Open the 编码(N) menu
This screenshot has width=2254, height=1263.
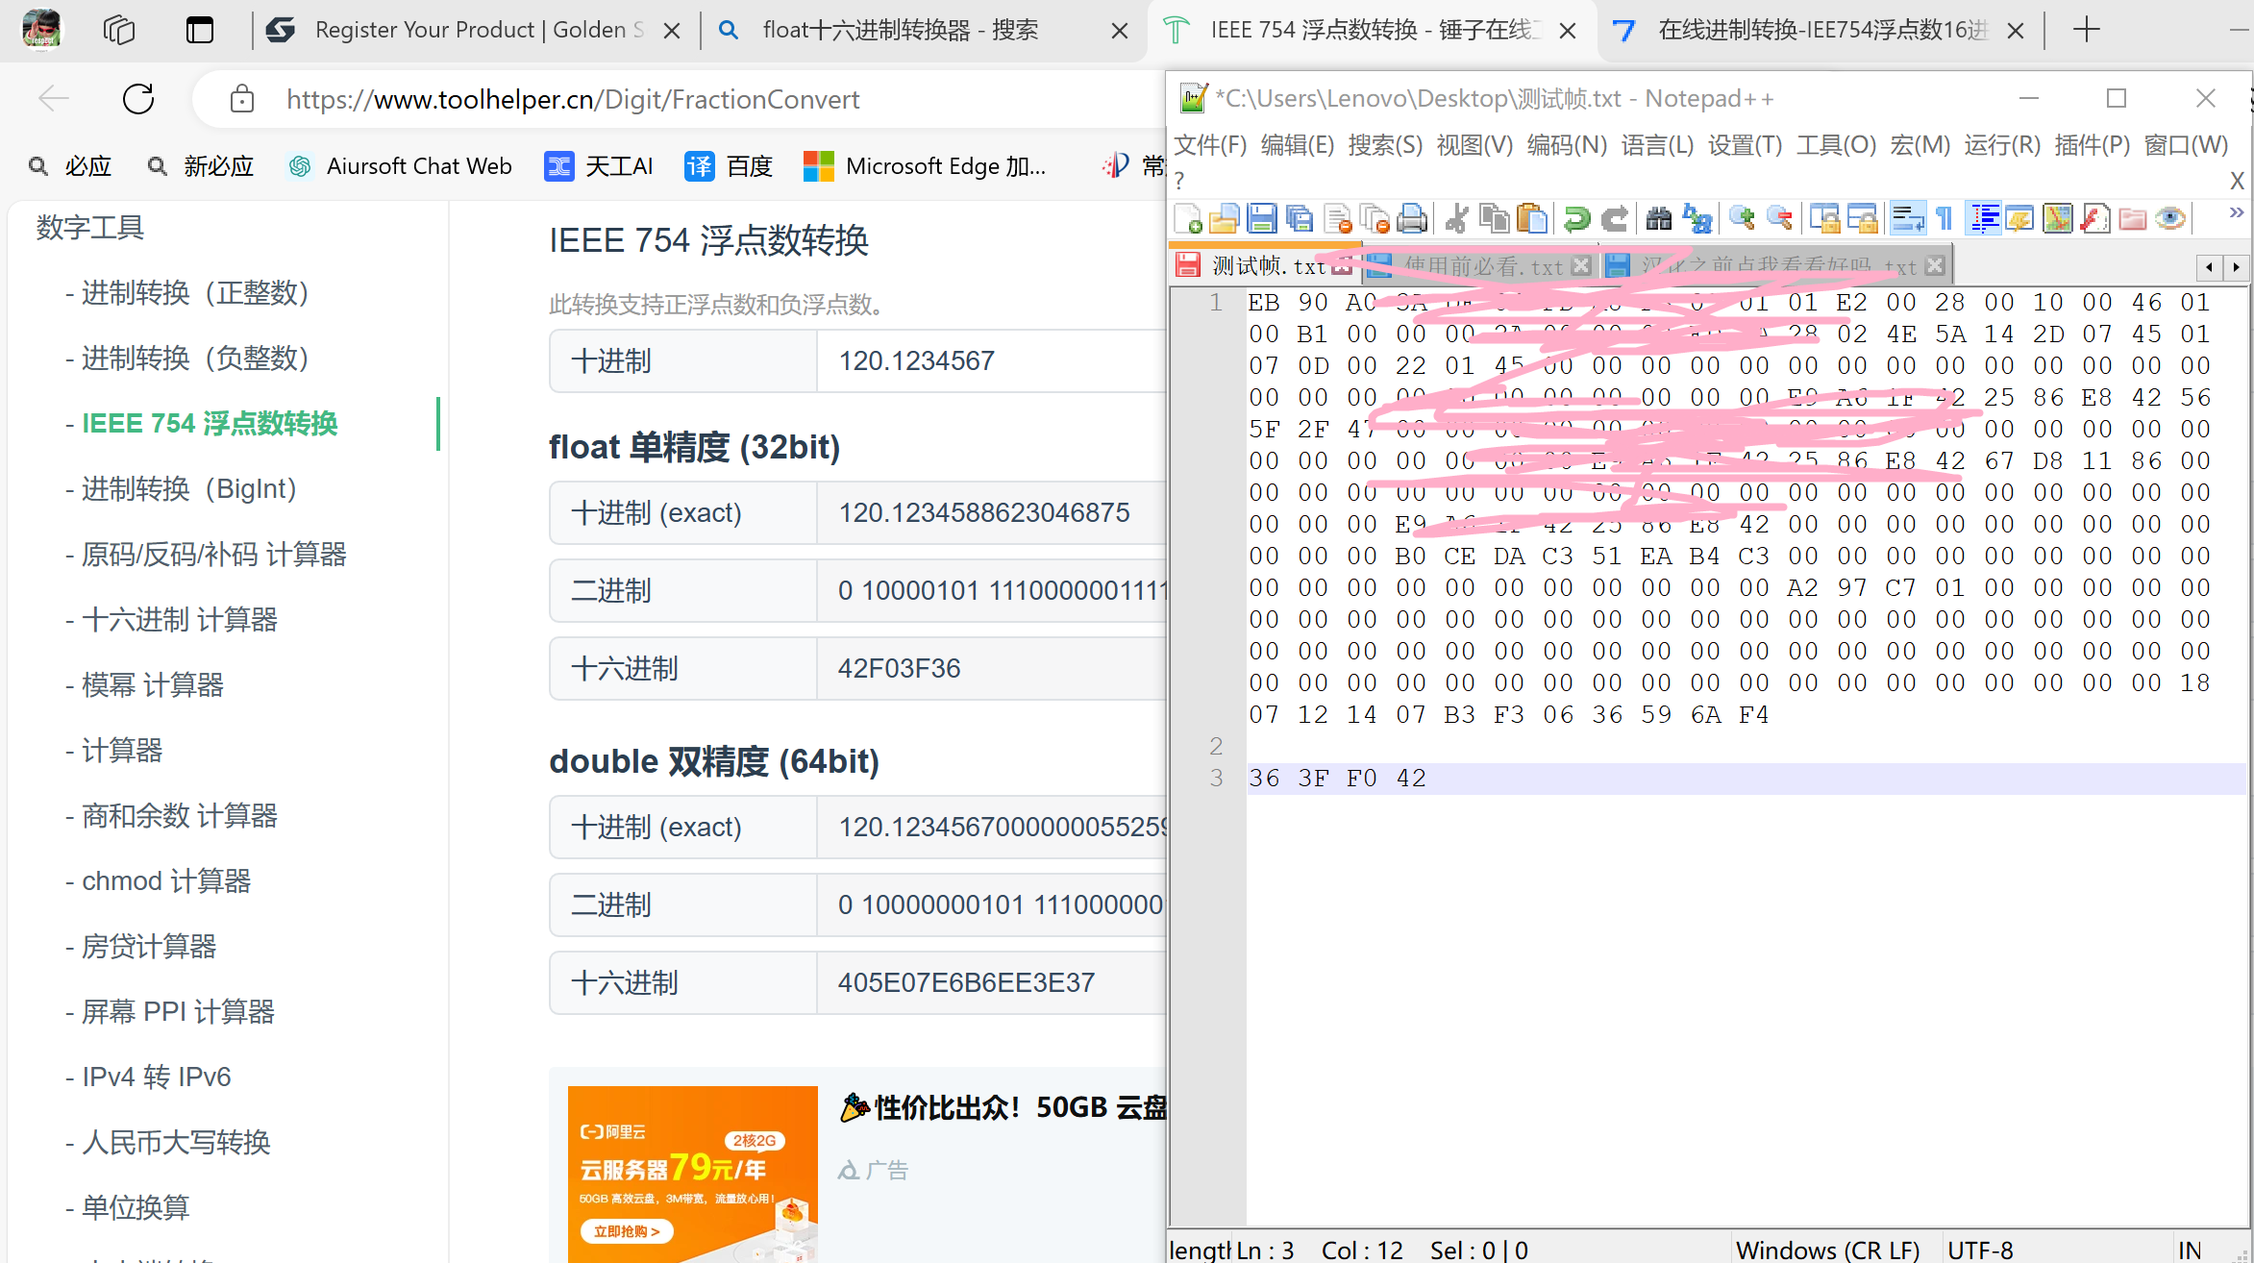pyautogui.click(x=1567, y=145)
